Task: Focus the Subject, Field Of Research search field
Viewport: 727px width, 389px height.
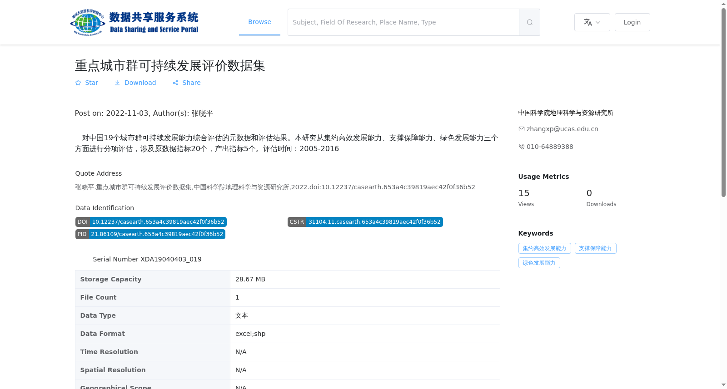Action: pos(403,22)
